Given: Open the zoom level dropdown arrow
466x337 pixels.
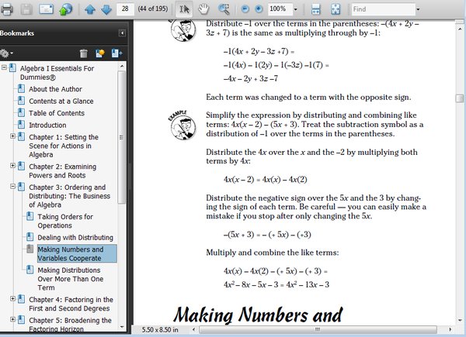Looking at the screenshot, I should [x=295, y=9].
